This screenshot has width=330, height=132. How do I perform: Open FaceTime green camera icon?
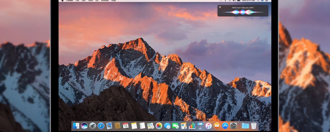175,126
